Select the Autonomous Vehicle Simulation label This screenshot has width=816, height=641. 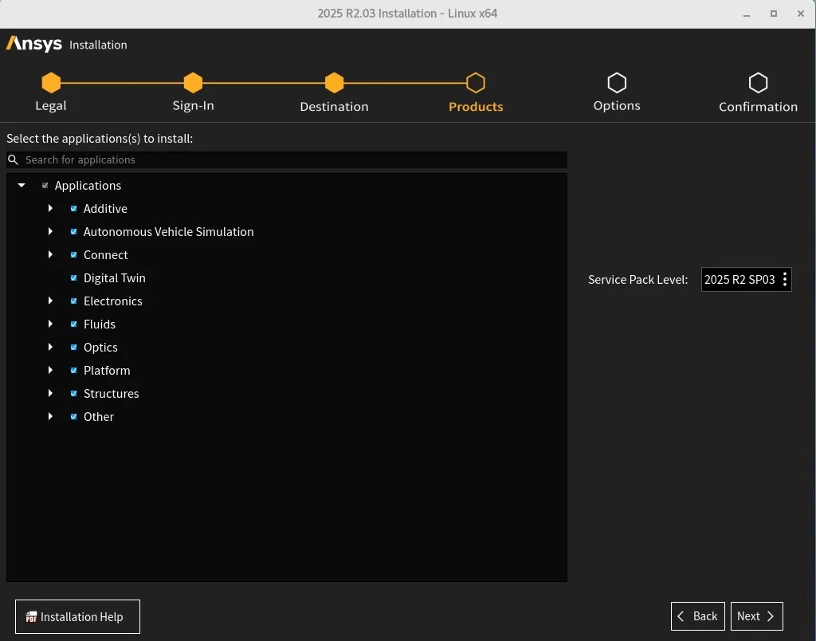(169, 231)
